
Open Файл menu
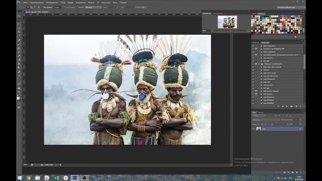pos(25,3)
